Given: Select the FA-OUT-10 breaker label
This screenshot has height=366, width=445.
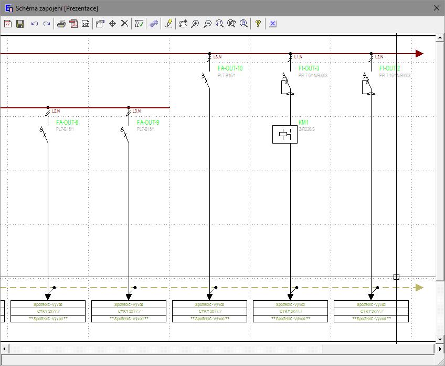Looking at the screenshot, I should pyautogui.click(x=230, y=68).
